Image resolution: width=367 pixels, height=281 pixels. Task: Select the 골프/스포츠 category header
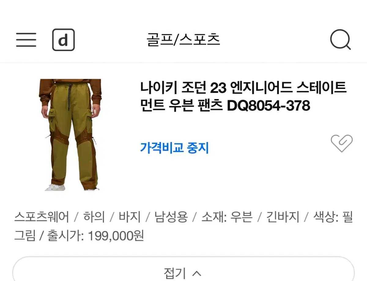coord(183,40)
